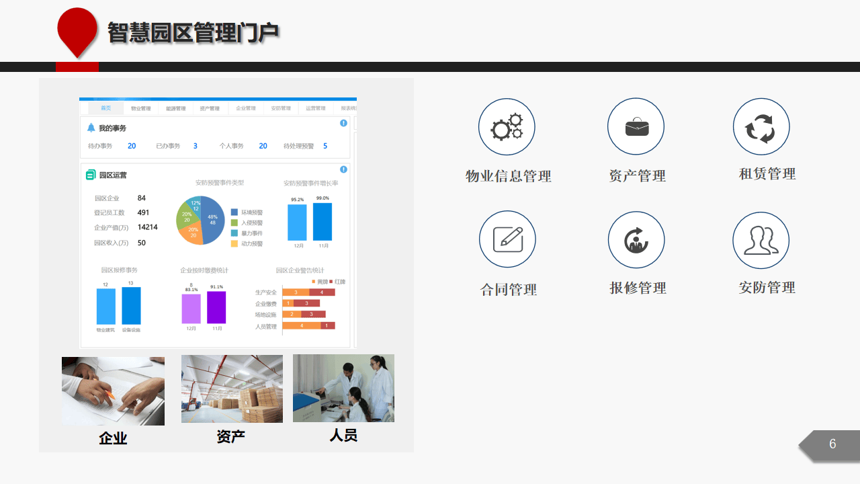Click the 人员管理 warning bar row
Viewport: 860px width, 484px height.
[x=308, y=326]
